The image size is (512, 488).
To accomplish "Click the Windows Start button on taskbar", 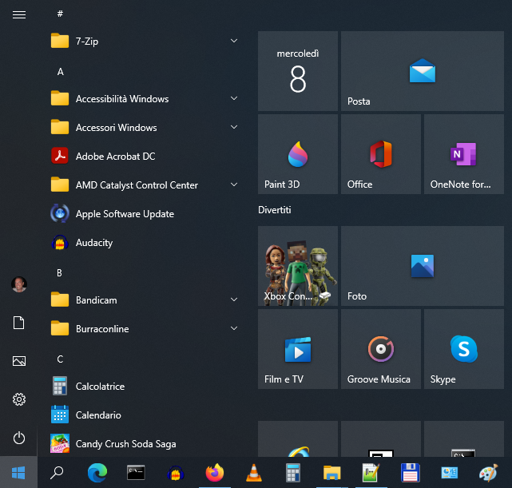I will click(x=18, y=472).
